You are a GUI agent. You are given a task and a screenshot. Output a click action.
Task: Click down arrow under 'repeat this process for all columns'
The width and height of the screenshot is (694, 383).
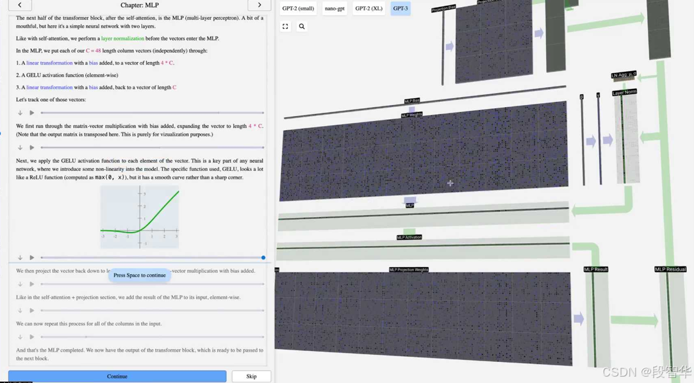(x=20, y=337)
